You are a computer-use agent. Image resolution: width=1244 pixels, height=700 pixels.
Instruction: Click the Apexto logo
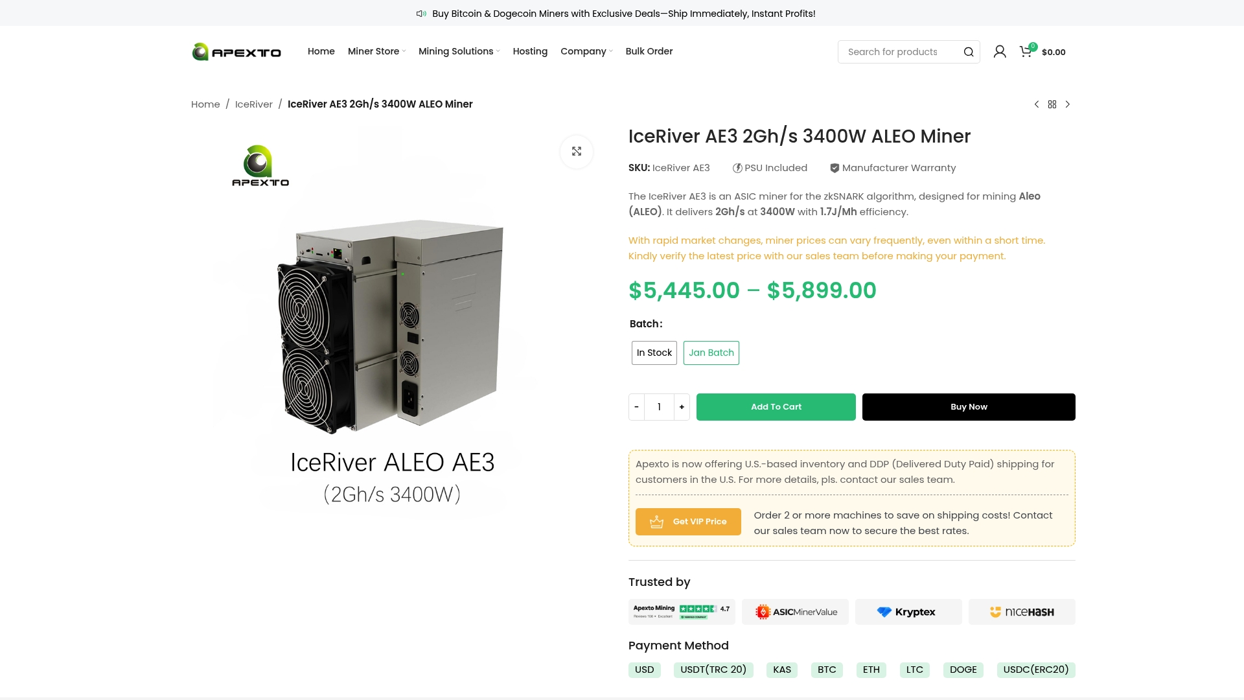coord(236,51)
